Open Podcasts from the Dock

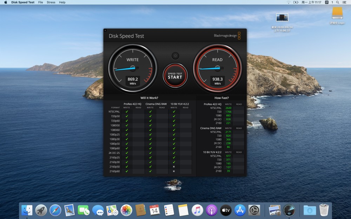[212, 210]
